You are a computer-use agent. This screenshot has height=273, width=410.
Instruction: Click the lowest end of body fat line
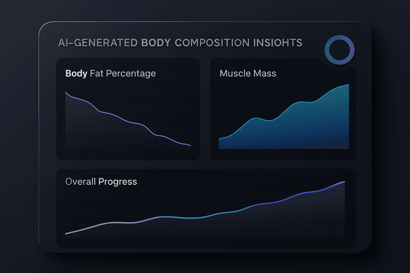point(190,145)
